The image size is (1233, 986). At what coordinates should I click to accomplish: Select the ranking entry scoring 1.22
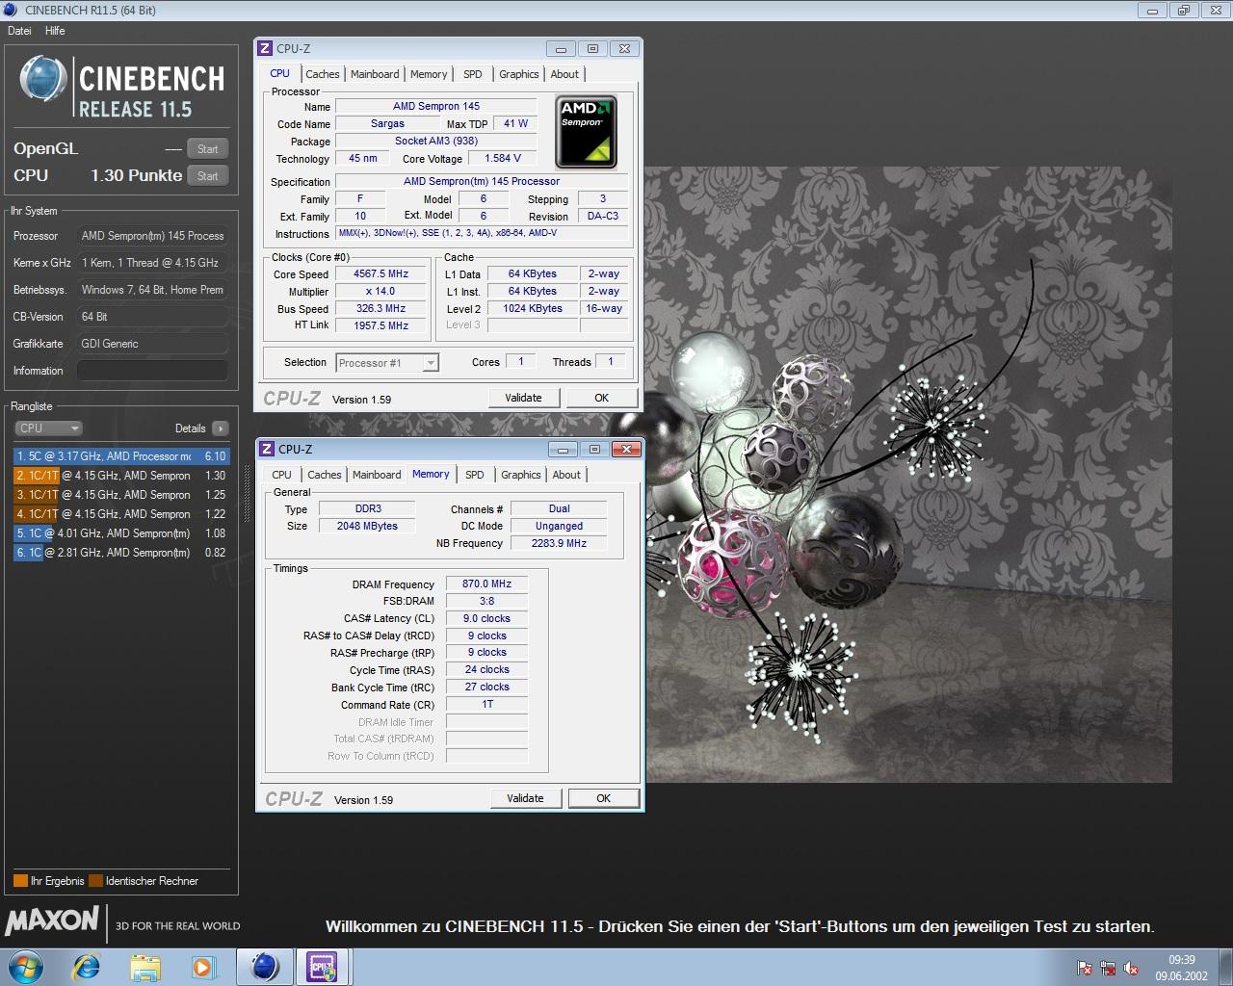pos(121,514)
